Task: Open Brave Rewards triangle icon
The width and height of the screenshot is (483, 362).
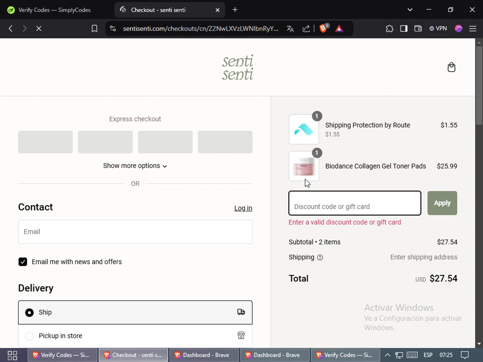Action: (x=339, y=29)
